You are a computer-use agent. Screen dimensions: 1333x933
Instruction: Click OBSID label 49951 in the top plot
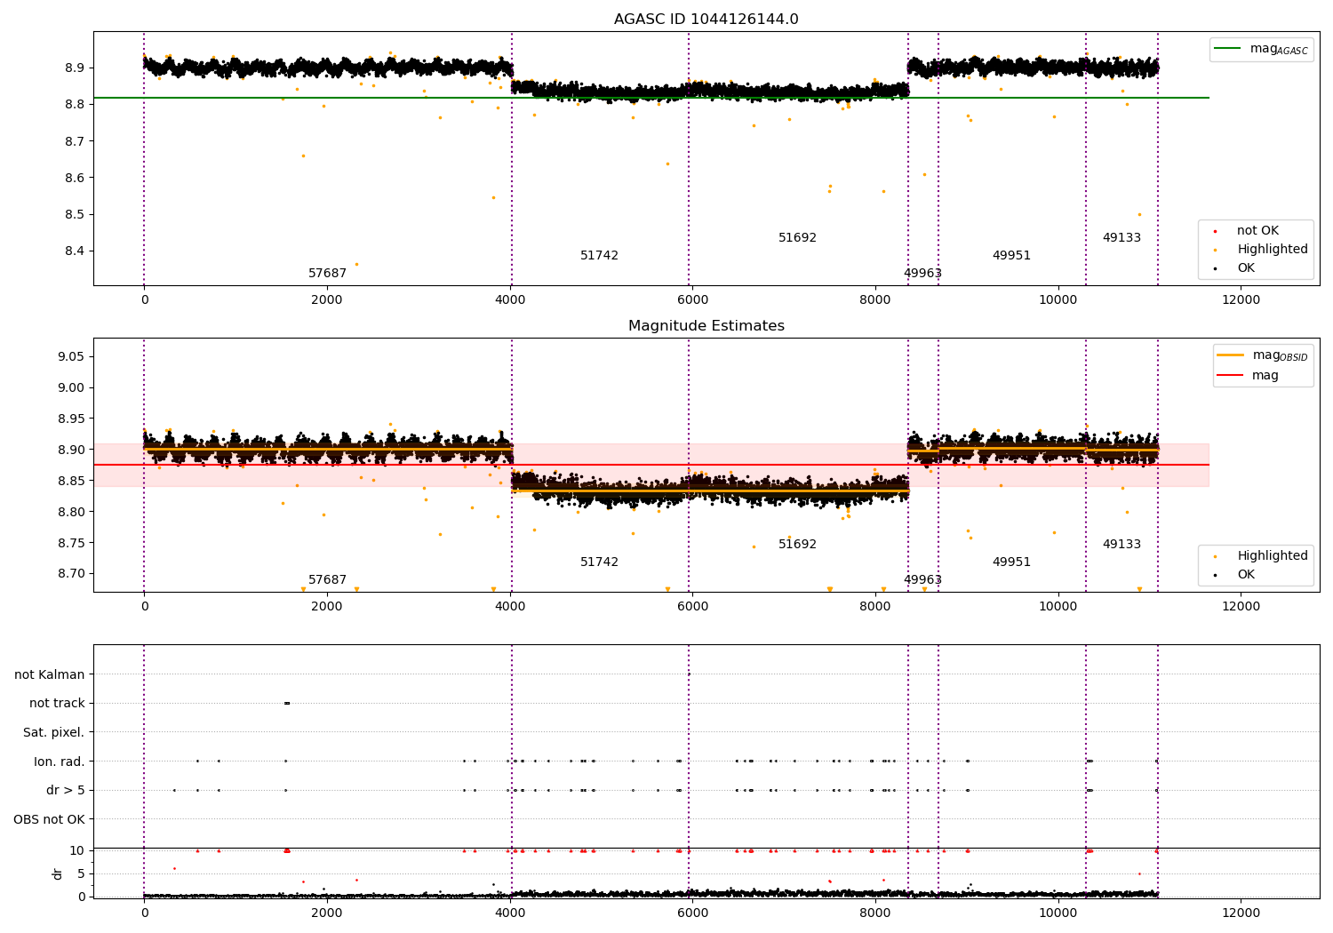pyautogui.click(x=1011, y=256)
